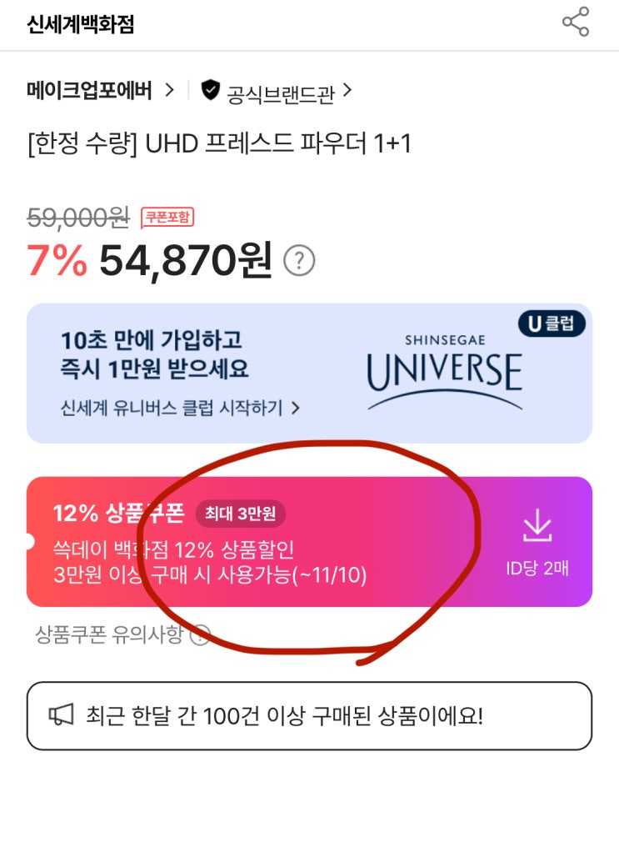This screenshot has width=619, height=842.
Task: Expand the chevron after 메이크업포에버
Action: point(170,90)
